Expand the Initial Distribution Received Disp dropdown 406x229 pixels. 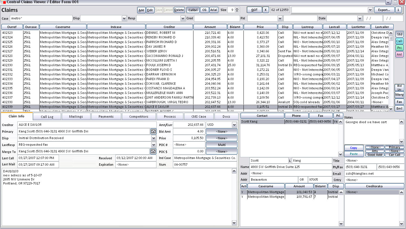(154, 138)
